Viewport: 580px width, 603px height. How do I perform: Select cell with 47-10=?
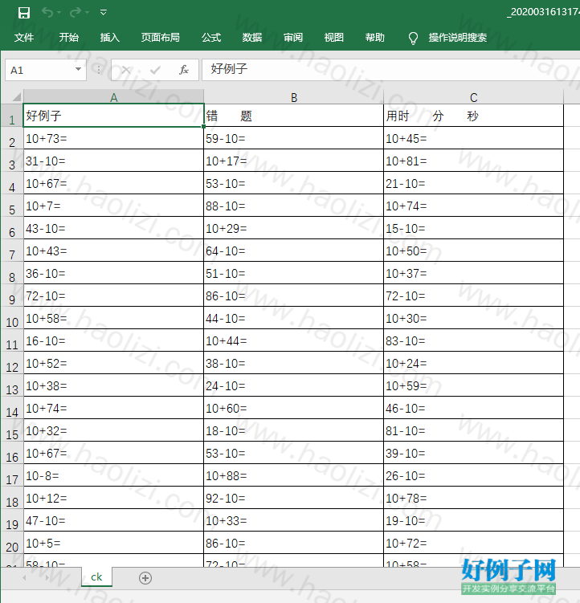tap(113, 520)
